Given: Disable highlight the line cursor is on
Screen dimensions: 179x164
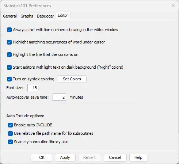Looking at the screenshot, I should pyautogui.click(x=9, y=54).
